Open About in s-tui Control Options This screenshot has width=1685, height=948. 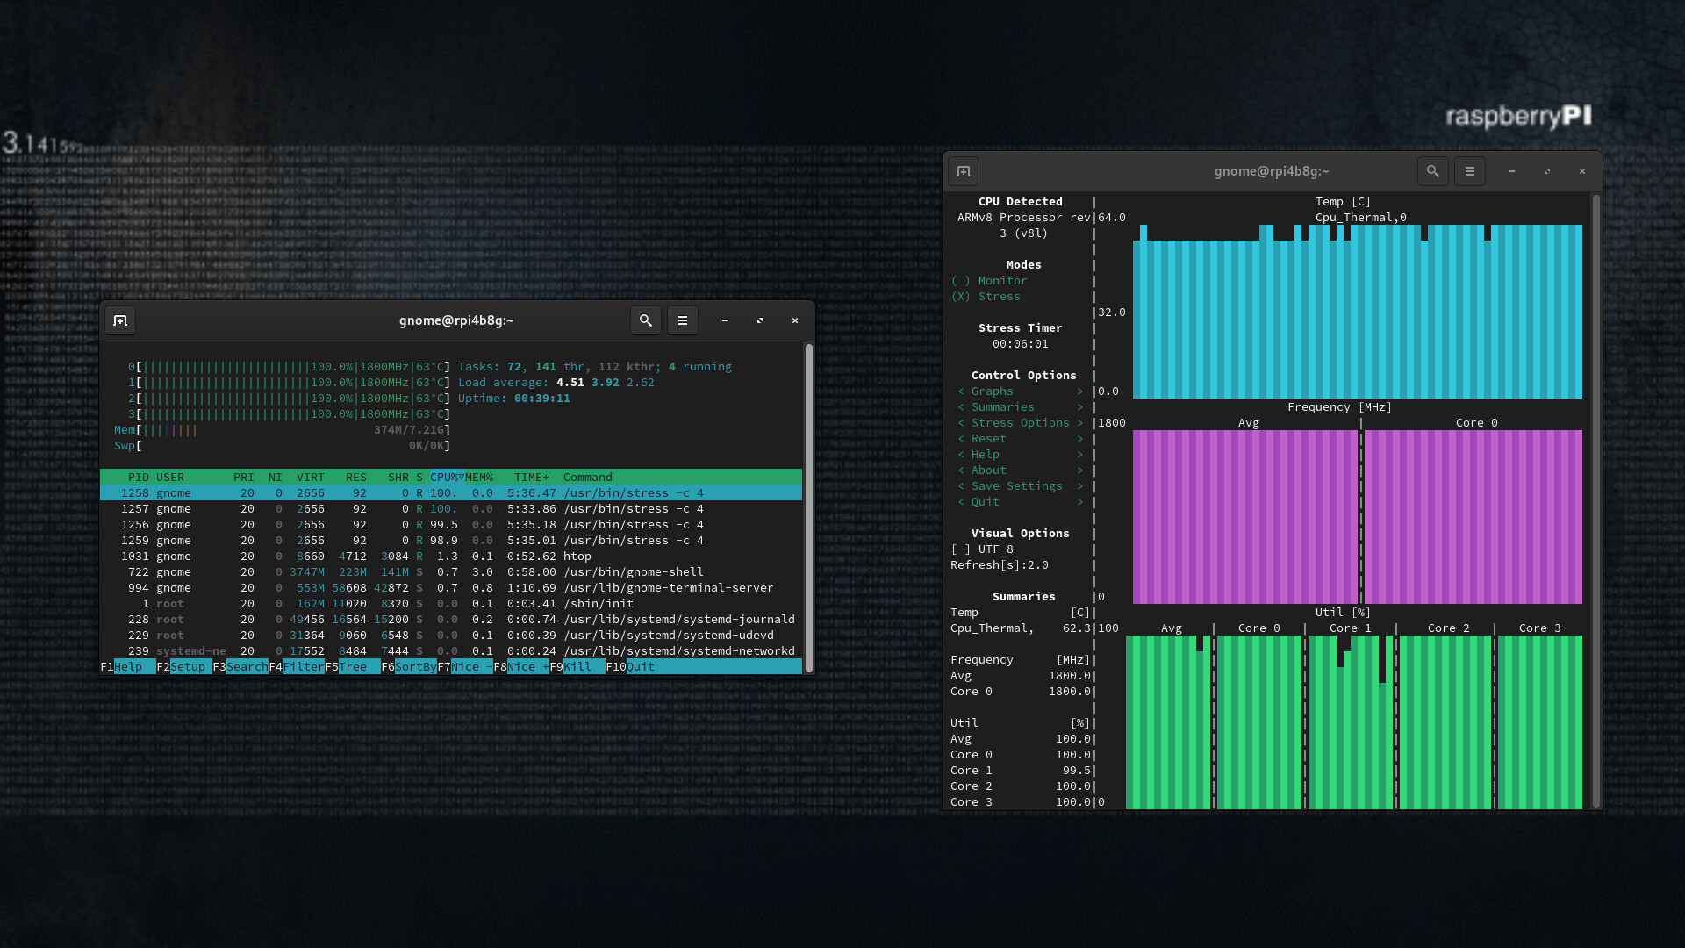(1021, 470)
